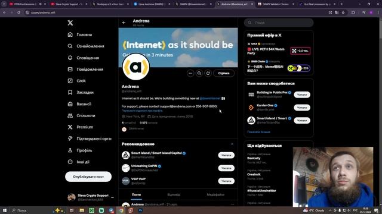Open browser extensions puzzle icon
The height and width of the screenshot is (214, 382).
click(x=353, y=12)
